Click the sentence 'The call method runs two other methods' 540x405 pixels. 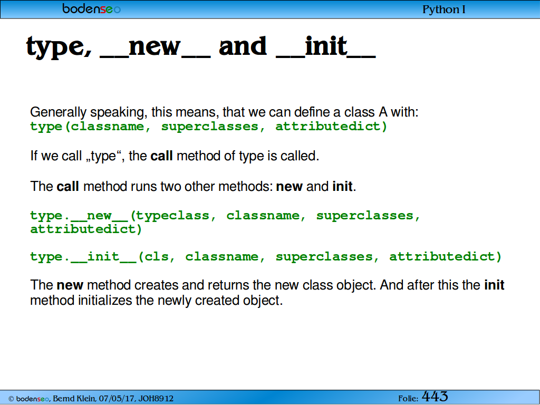[x=193, y=186]
